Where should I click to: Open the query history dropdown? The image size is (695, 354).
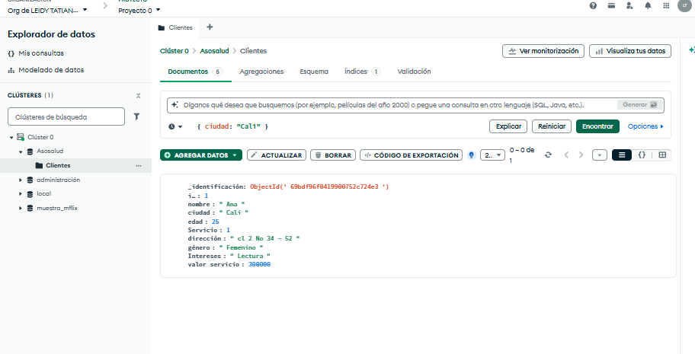(175, 126)
